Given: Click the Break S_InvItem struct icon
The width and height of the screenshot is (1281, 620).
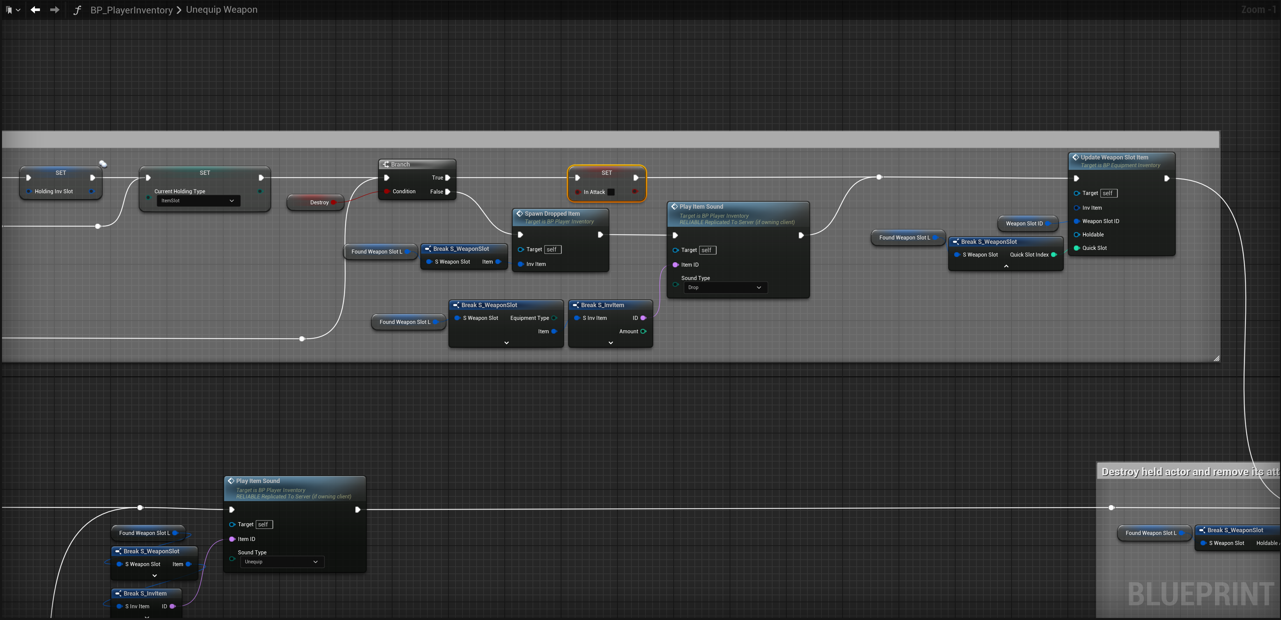Looking at the screenshot, I should click(x=576, y=305).
